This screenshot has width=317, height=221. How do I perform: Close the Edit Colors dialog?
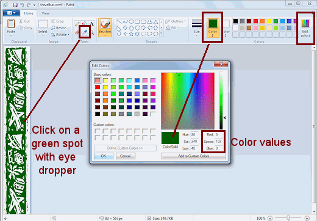pyautogui.click(x=221, y=64)
